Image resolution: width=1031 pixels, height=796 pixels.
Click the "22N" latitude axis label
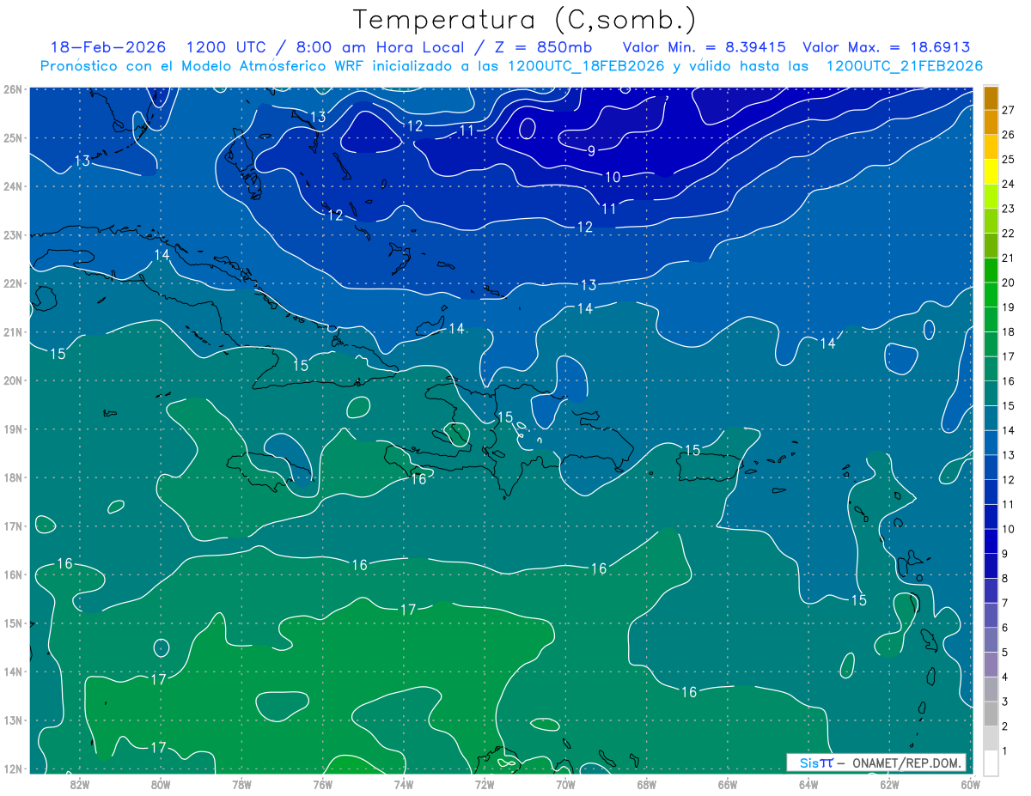13,283
